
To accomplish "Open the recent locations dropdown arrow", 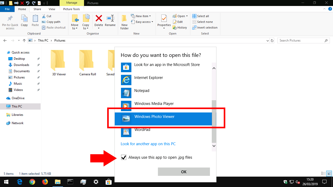I will (x=18, y=41).
